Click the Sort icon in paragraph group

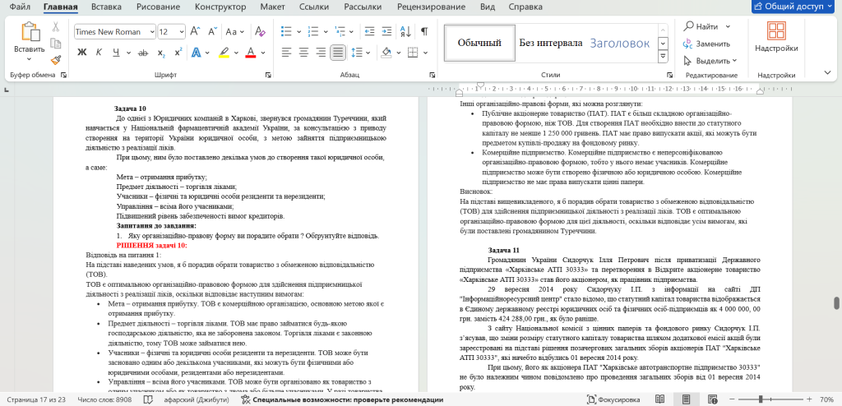point(405,32)
